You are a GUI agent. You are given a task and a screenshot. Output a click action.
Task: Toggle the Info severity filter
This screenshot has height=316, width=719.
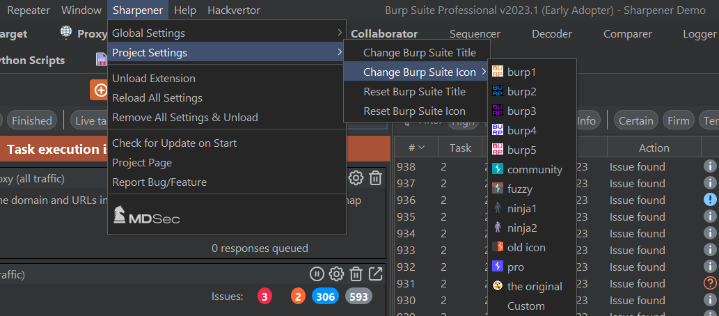[x=586, y=120]
